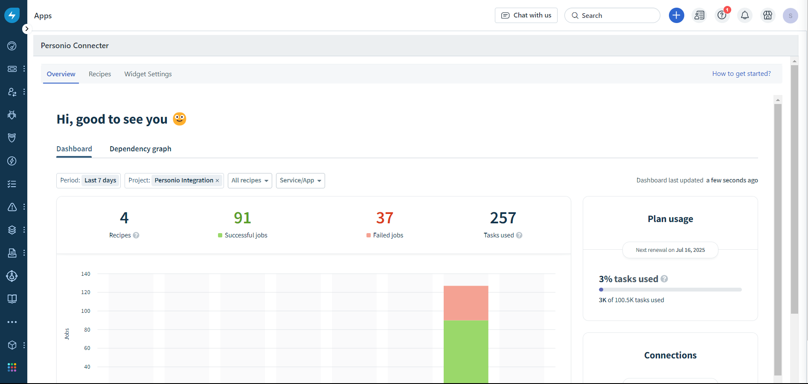
Task: Open submenu dots beside document stamp icon
Action: click(24, 253)
